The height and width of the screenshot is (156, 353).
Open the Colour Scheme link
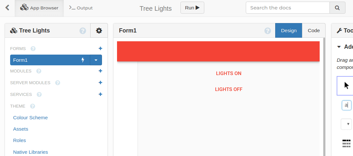30,118
